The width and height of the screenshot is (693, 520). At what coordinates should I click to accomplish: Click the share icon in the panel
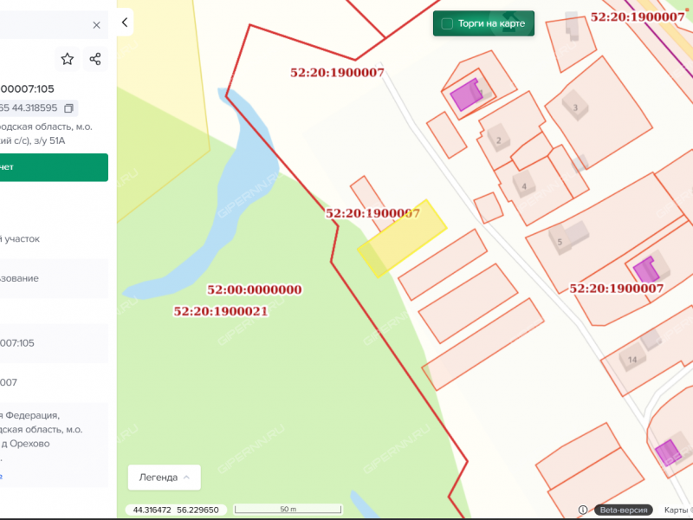95,59
